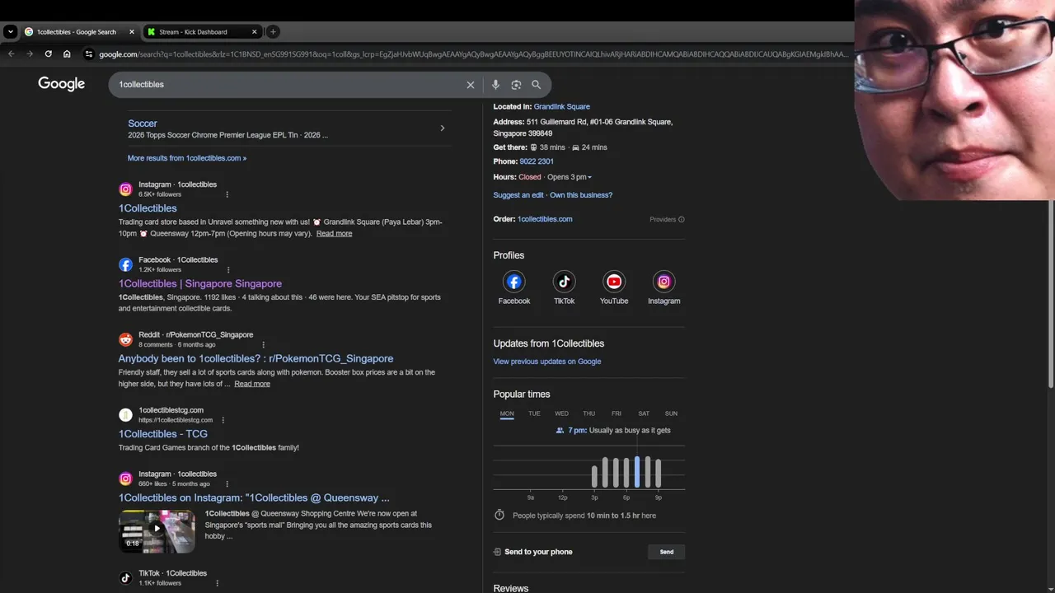Open options for Facebook 1.2K followers result
Screen dimensions: 1055x593
[228, 270]
